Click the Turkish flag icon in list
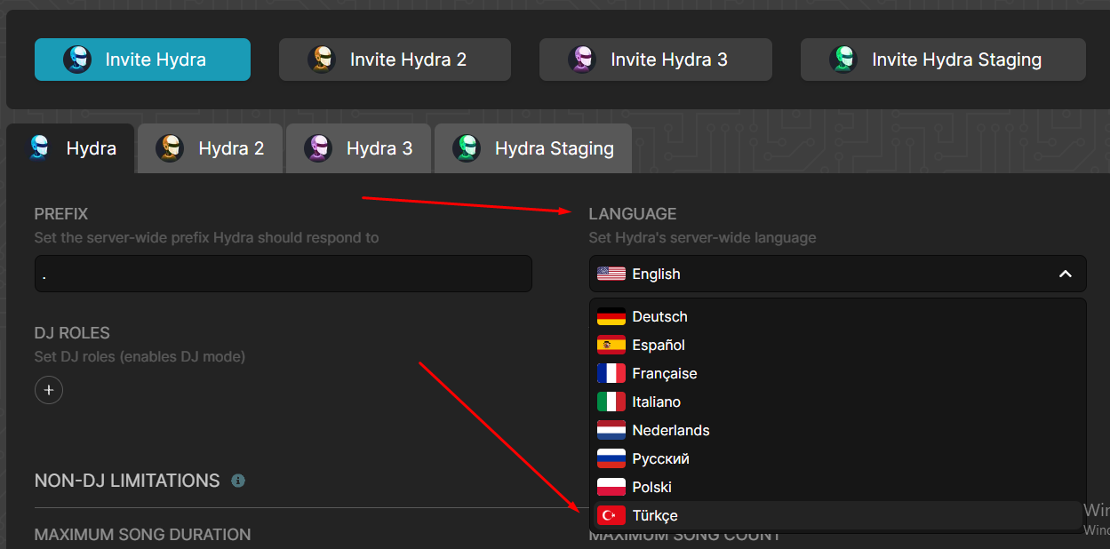 pyautogui.click(x=611, y=516)
